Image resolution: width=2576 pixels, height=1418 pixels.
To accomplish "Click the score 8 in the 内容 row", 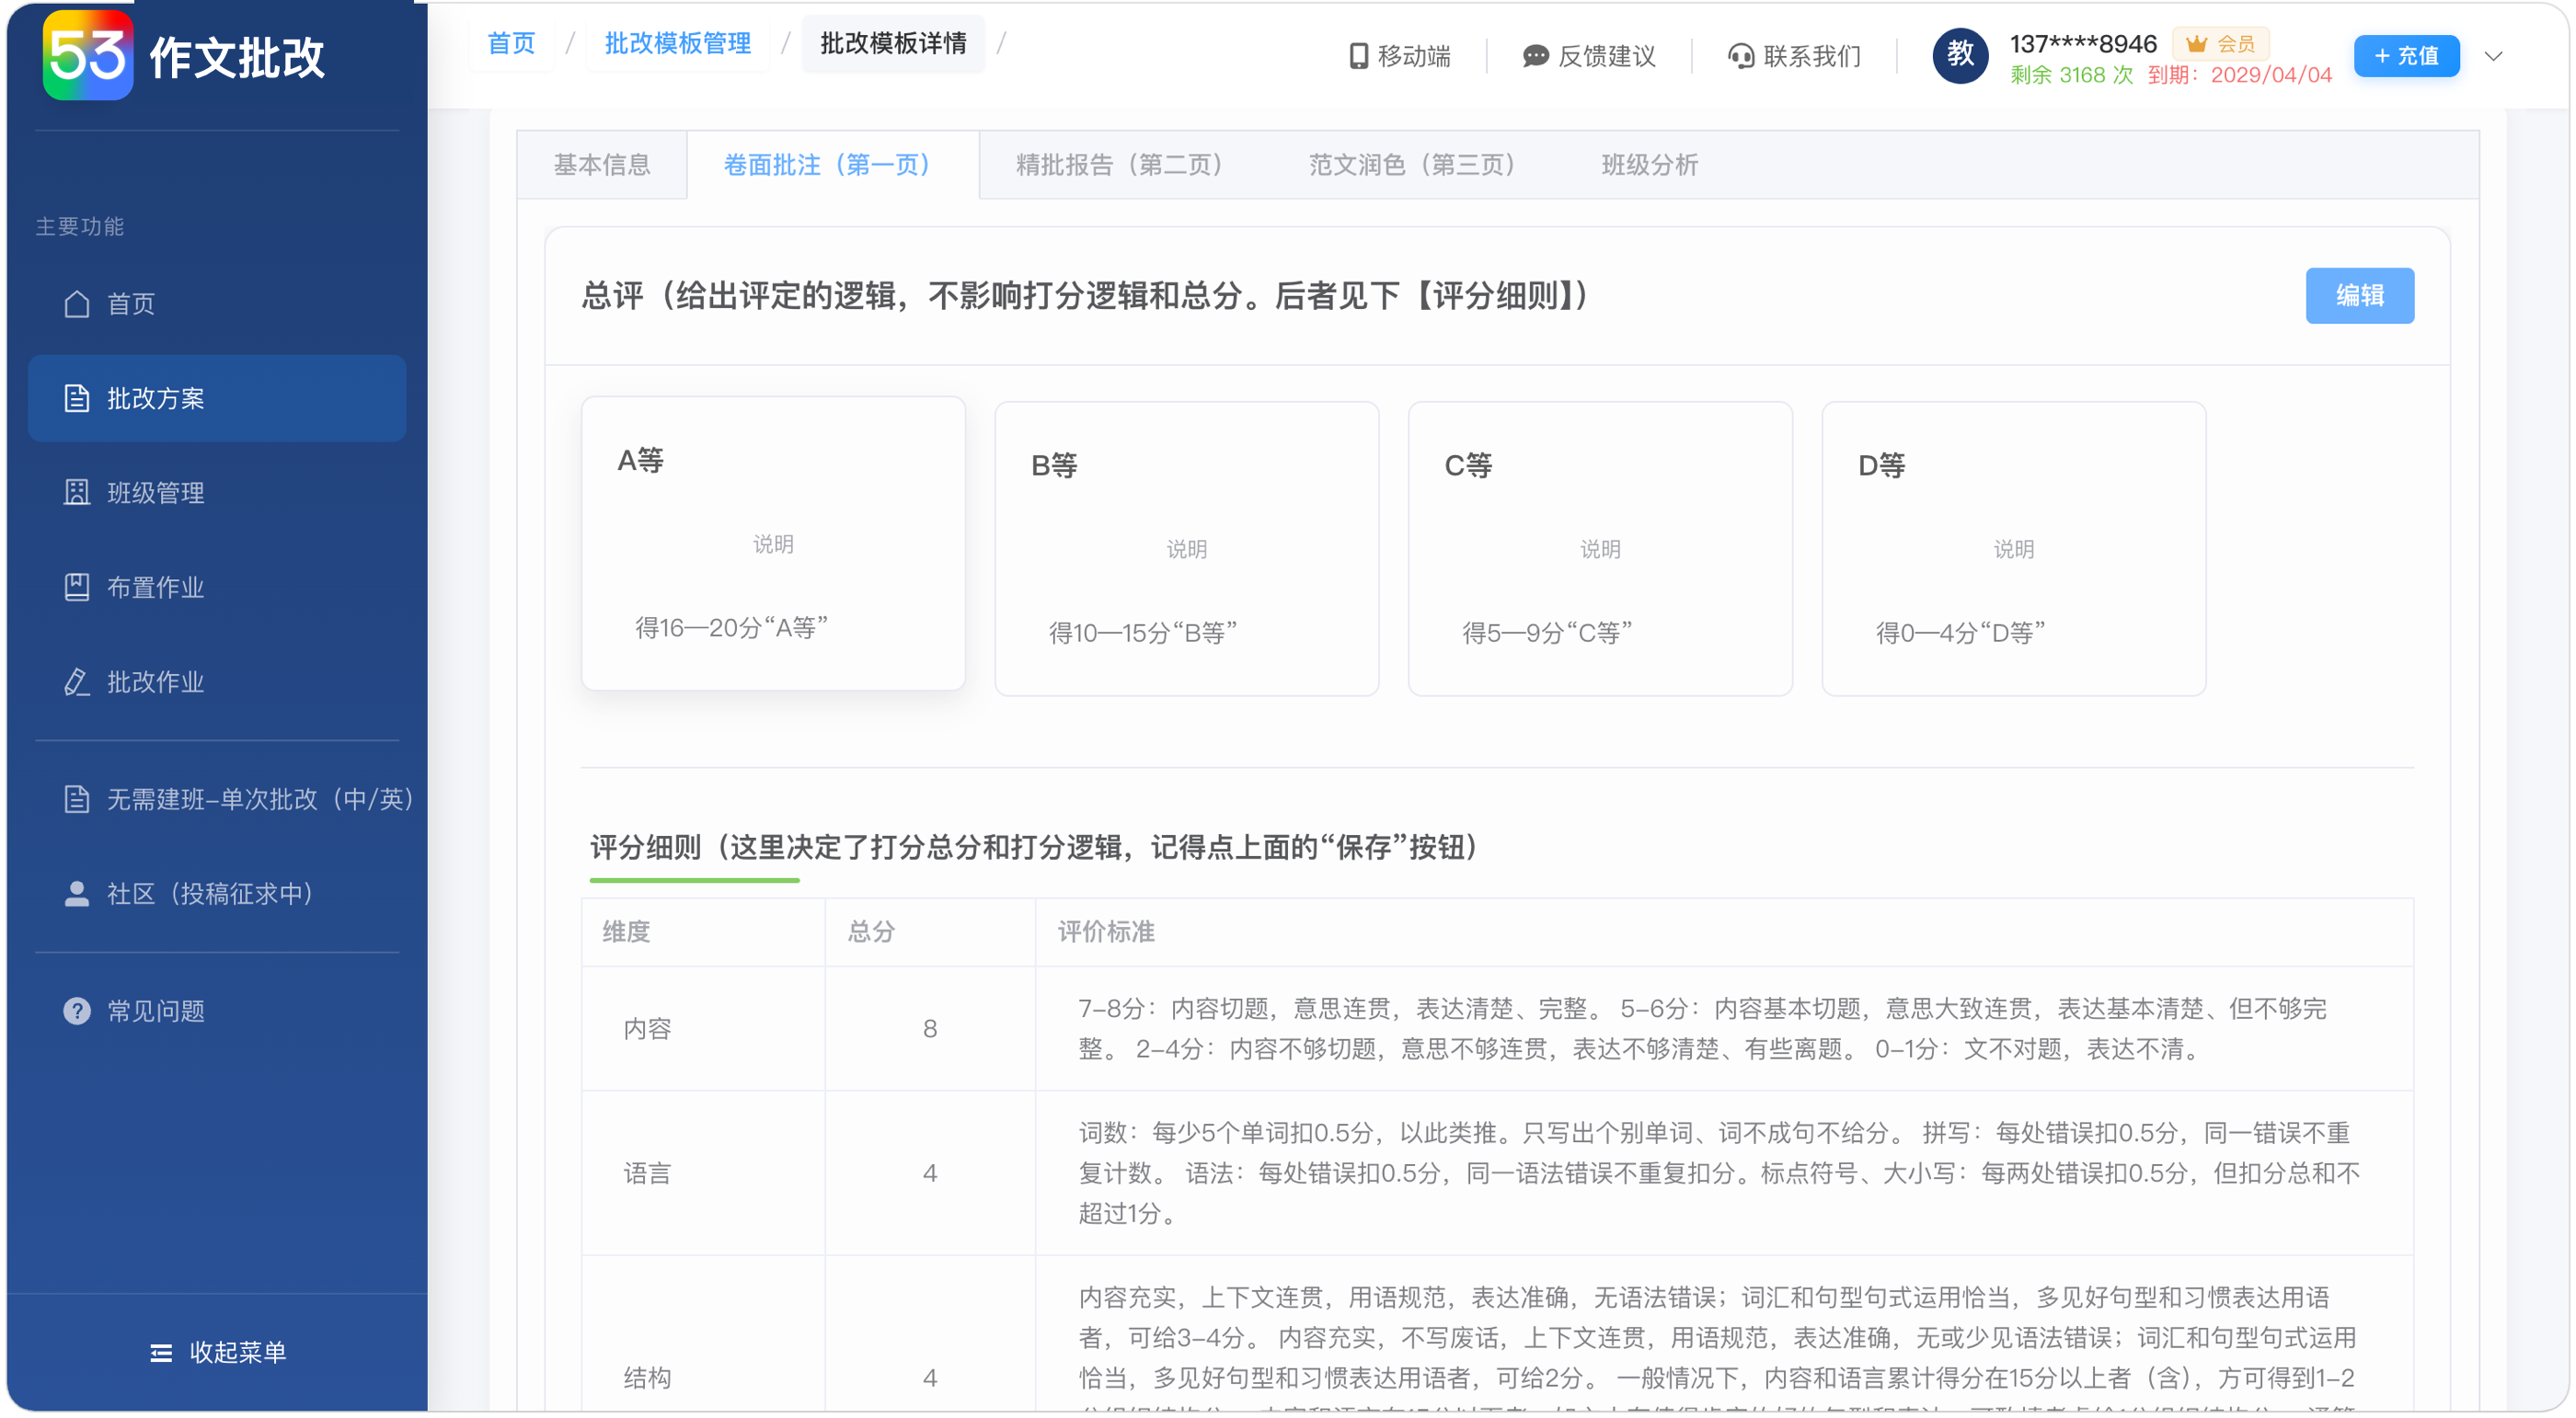I will [930, 1029].
